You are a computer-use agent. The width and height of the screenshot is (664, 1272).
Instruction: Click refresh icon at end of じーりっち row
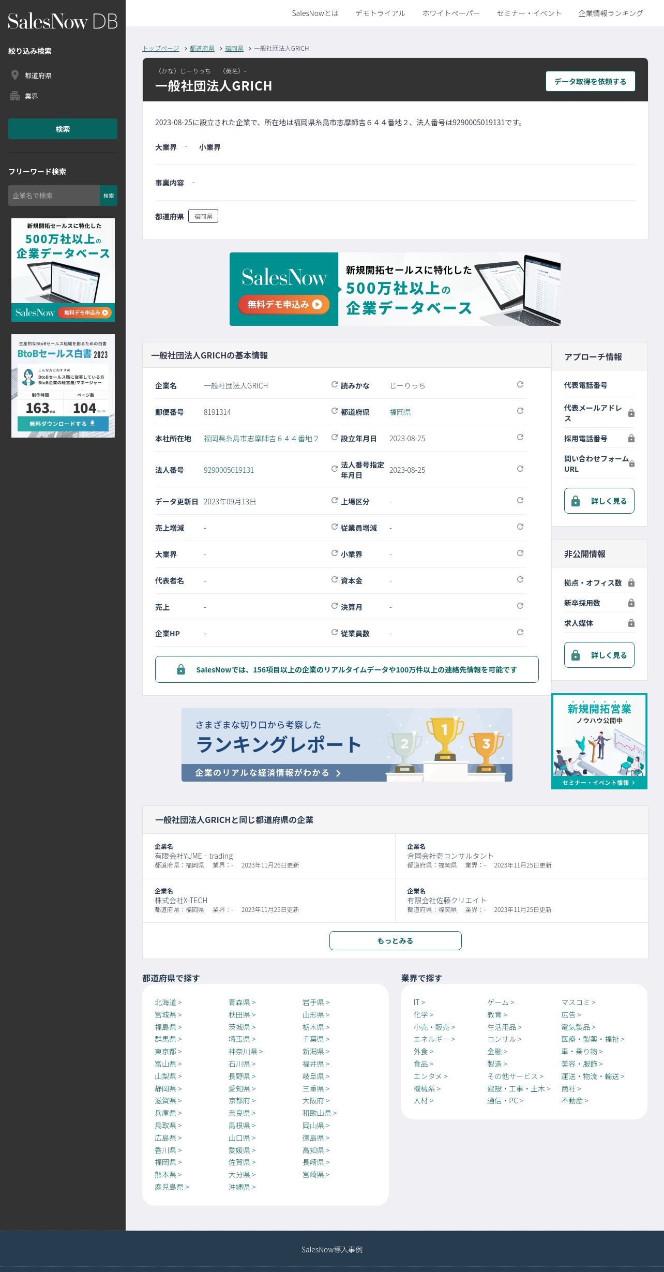click(x=520, y=384)
